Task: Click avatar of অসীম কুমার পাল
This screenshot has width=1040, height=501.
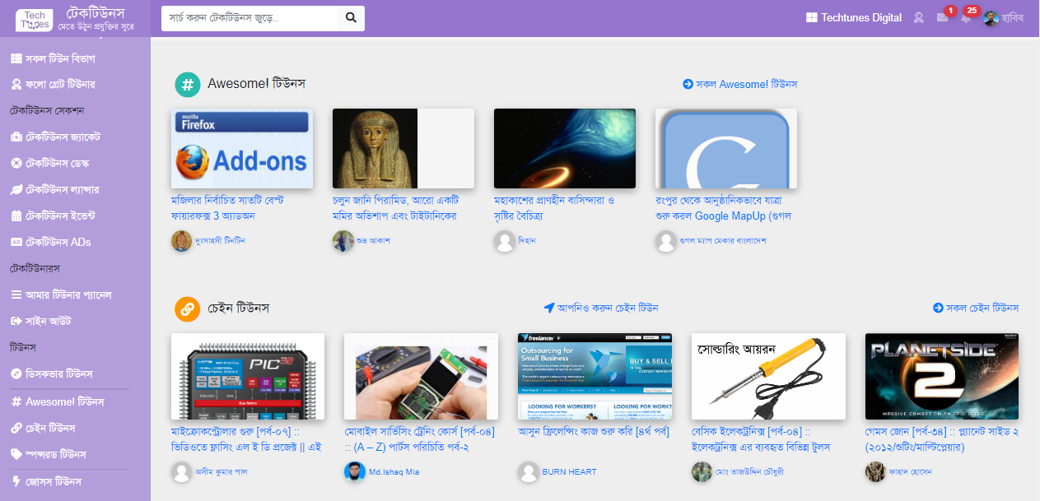Action: 181,472
